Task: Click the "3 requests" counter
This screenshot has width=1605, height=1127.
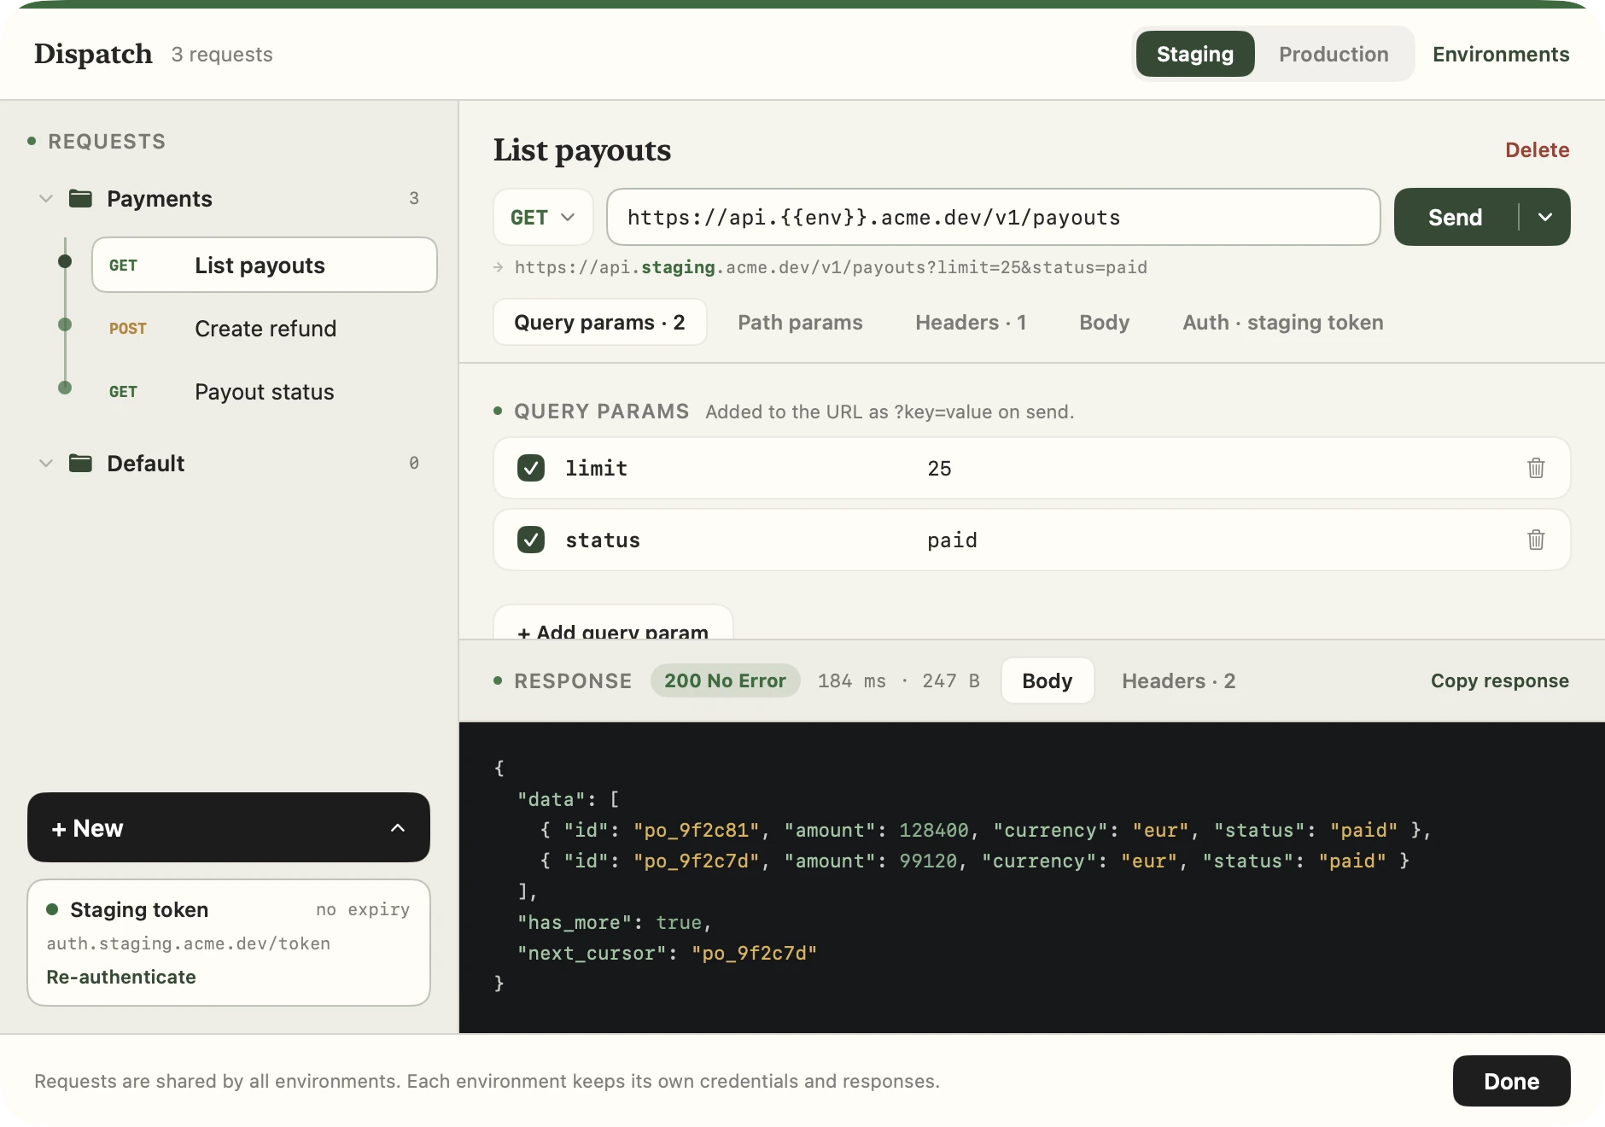Action: pyautogui.click(x=222, y=55)
